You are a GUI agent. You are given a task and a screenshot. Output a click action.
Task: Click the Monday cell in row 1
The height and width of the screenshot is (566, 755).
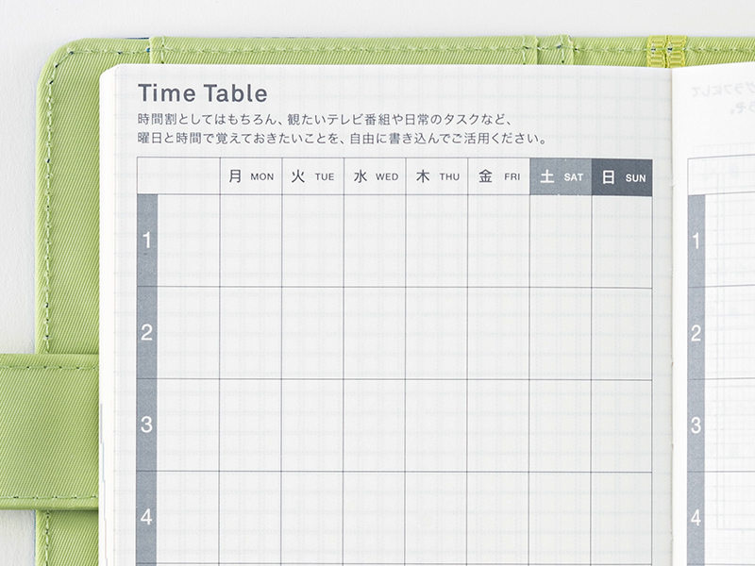(x=250, y=241)
